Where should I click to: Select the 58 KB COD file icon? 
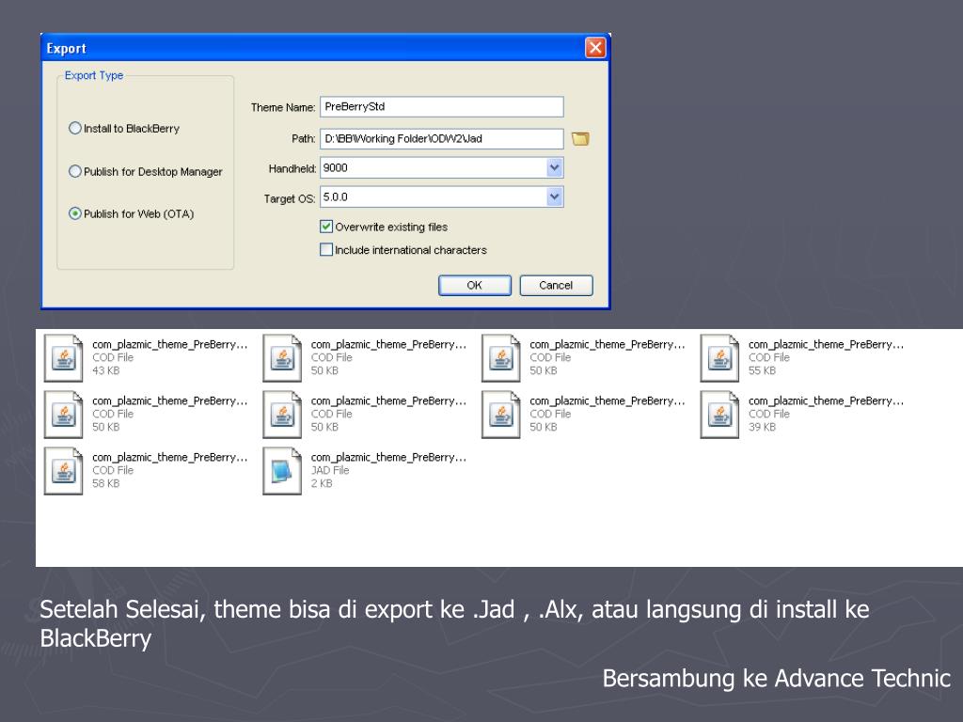63,471
